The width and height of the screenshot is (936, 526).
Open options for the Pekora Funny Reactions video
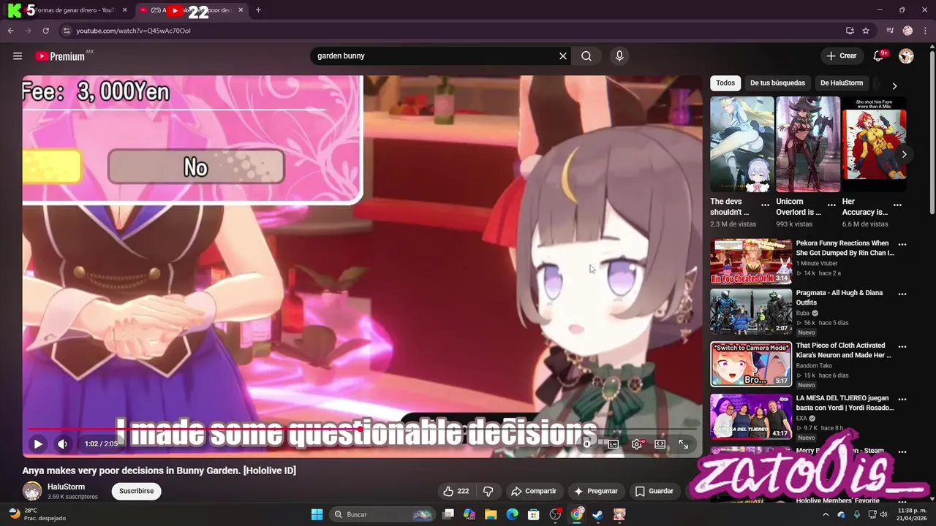(x=902, y=245)
